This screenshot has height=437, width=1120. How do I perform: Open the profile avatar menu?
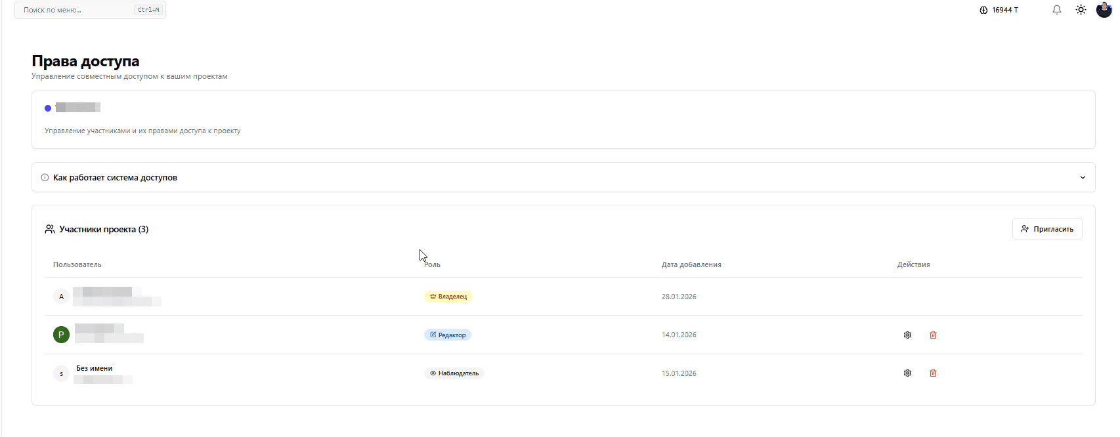point(1104,10)
